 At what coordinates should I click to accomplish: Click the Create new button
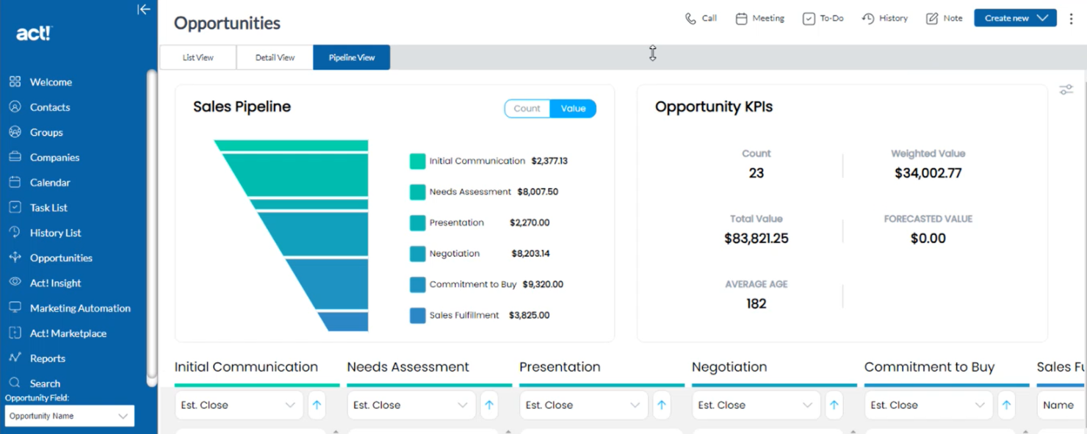click(1008, 18)
